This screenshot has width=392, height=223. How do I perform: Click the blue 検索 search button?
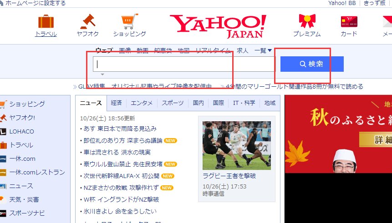click(312, 64)
